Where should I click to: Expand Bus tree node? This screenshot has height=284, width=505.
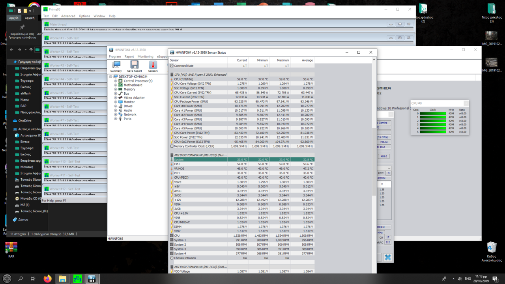pos(116,93)
